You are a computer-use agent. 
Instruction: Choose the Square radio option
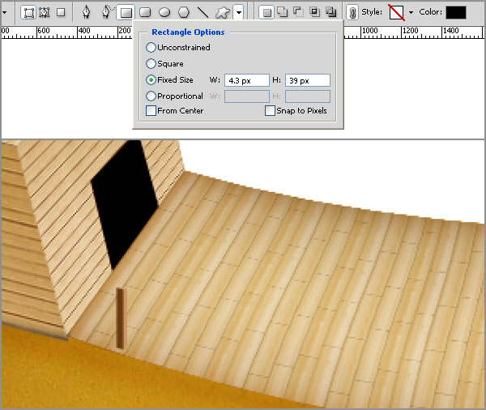pos(151,64)
